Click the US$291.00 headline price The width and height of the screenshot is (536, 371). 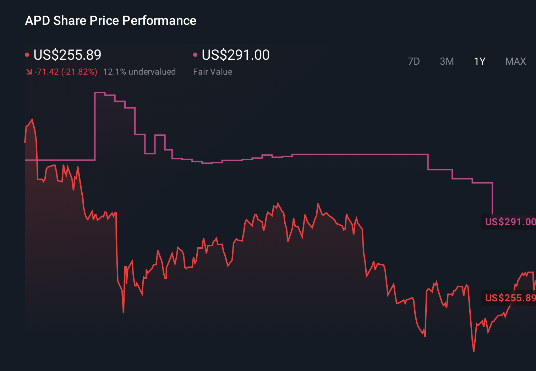tap(235, 55)
